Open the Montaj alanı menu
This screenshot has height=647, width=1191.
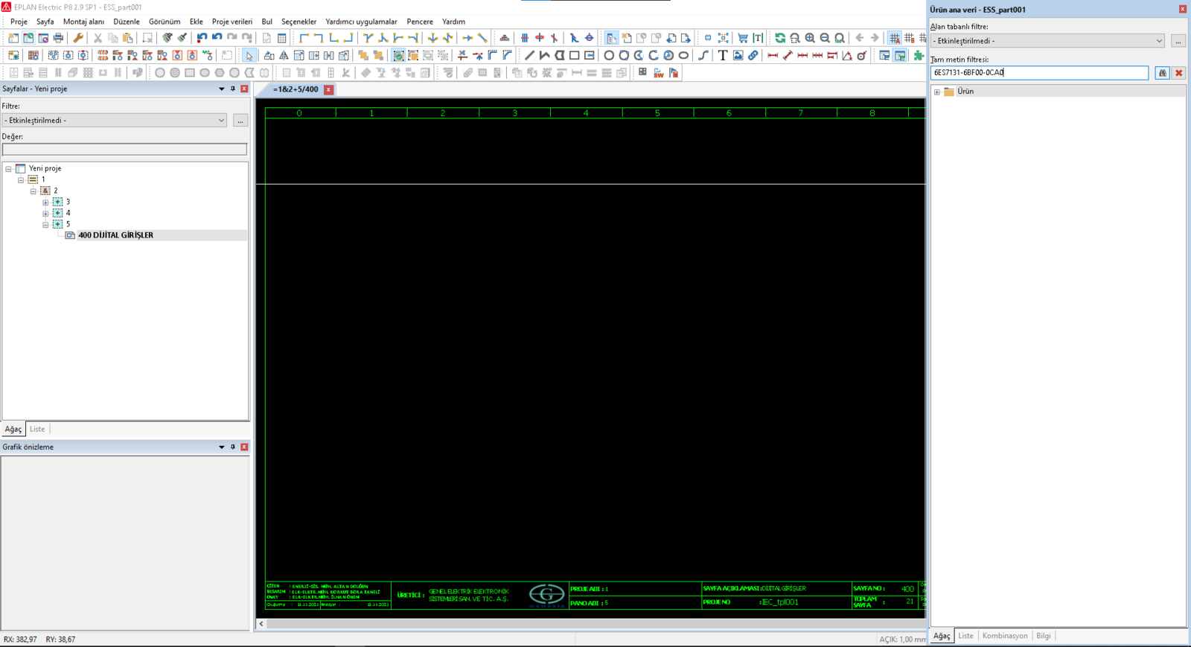(83, 22)
